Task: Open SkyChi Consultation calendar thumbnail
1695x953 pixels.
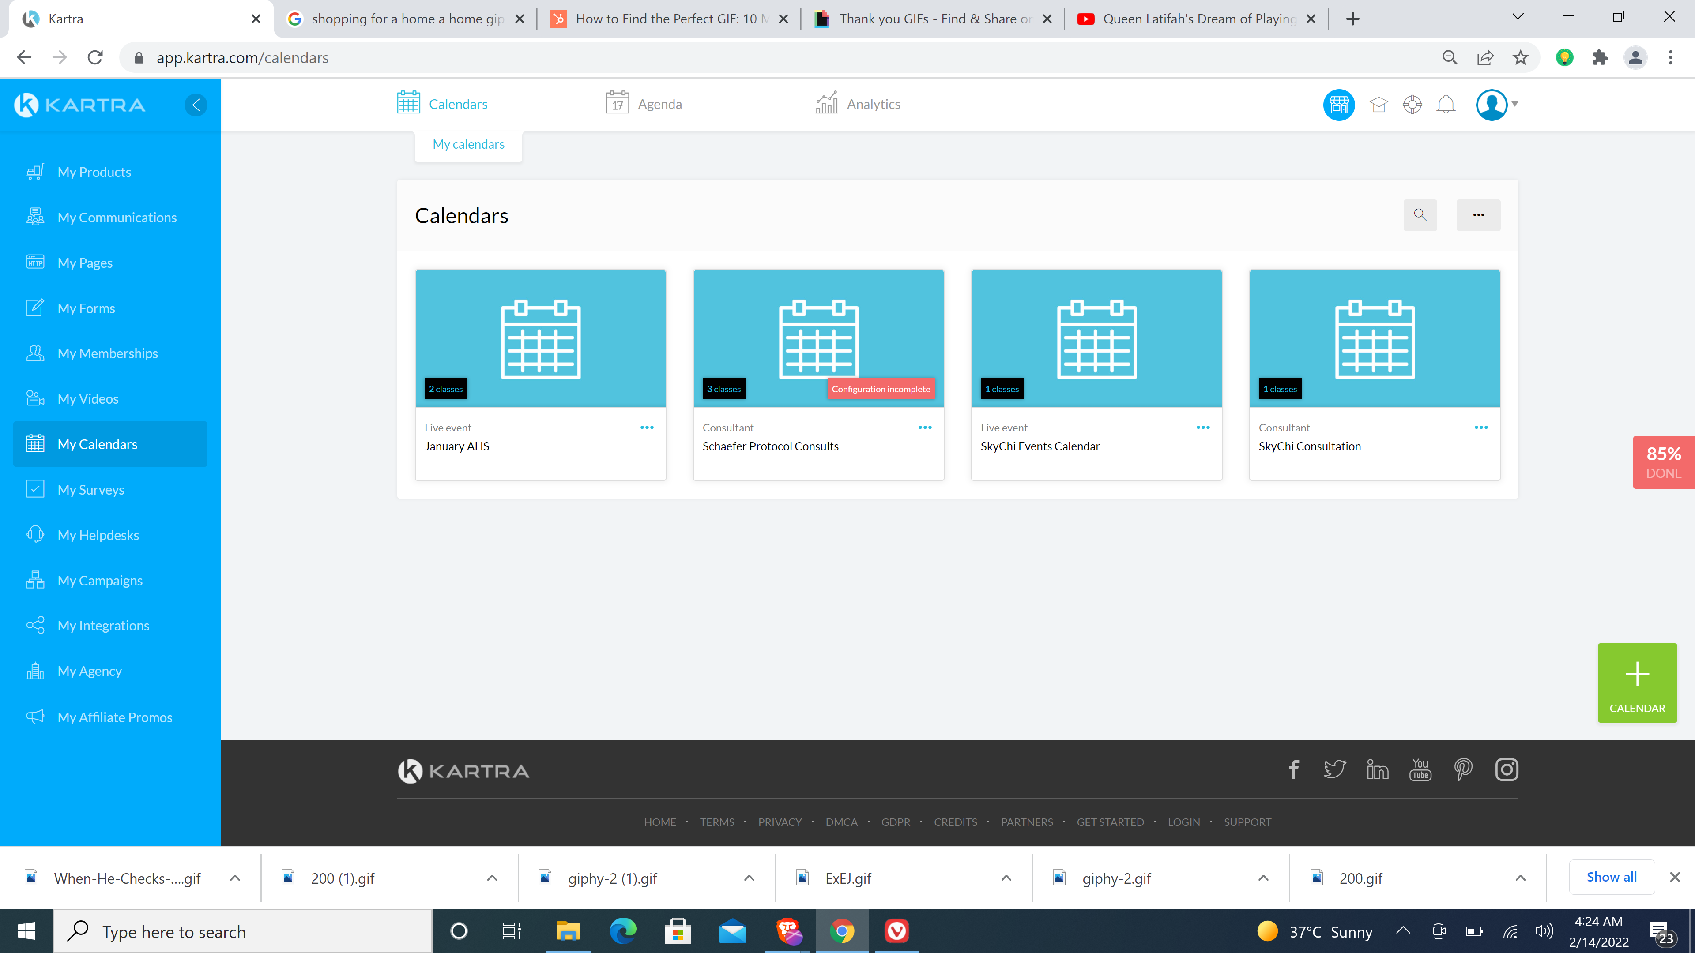Action: [1375, 339]
